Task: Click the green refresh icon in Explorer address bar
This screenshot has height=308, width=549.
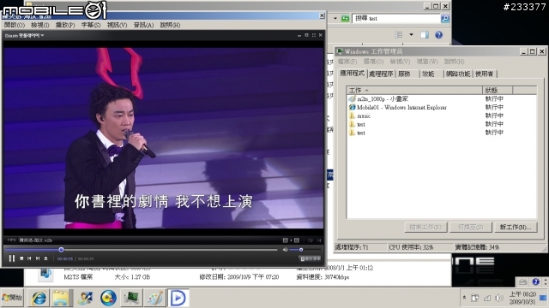Action: (x=345, y=18)
